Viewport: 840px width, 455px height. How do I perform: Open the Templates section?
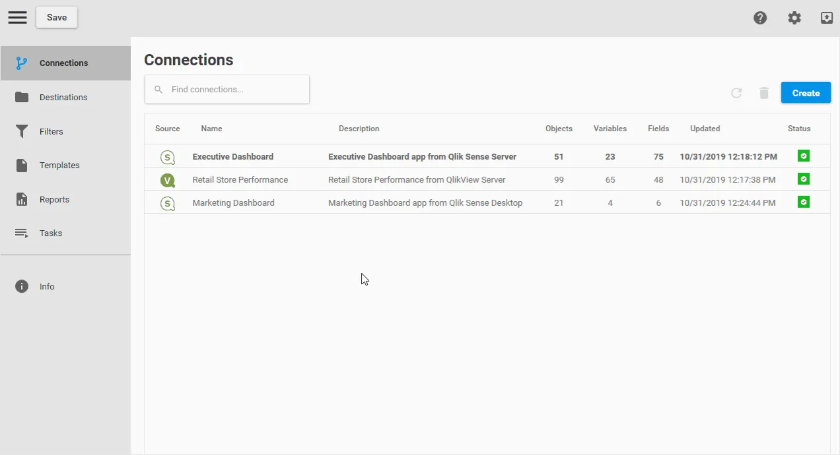59,166
